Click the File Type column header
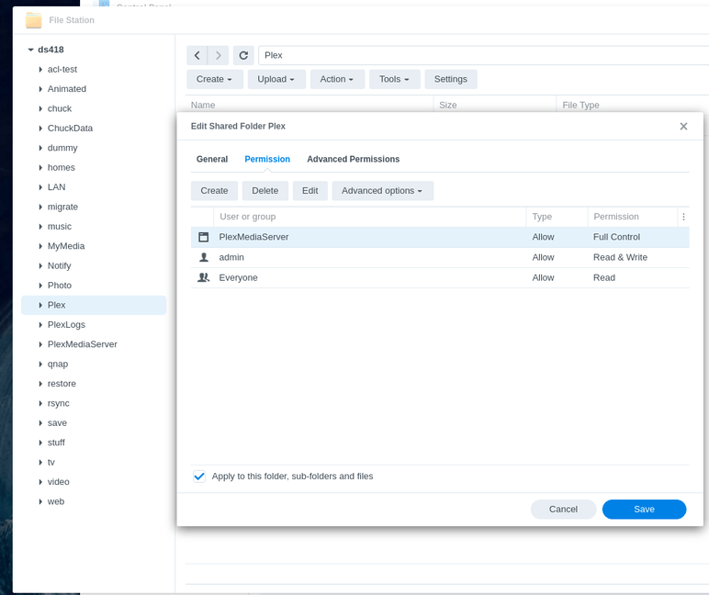Screen dimensions: 709x595 click(x=632, y=105)
